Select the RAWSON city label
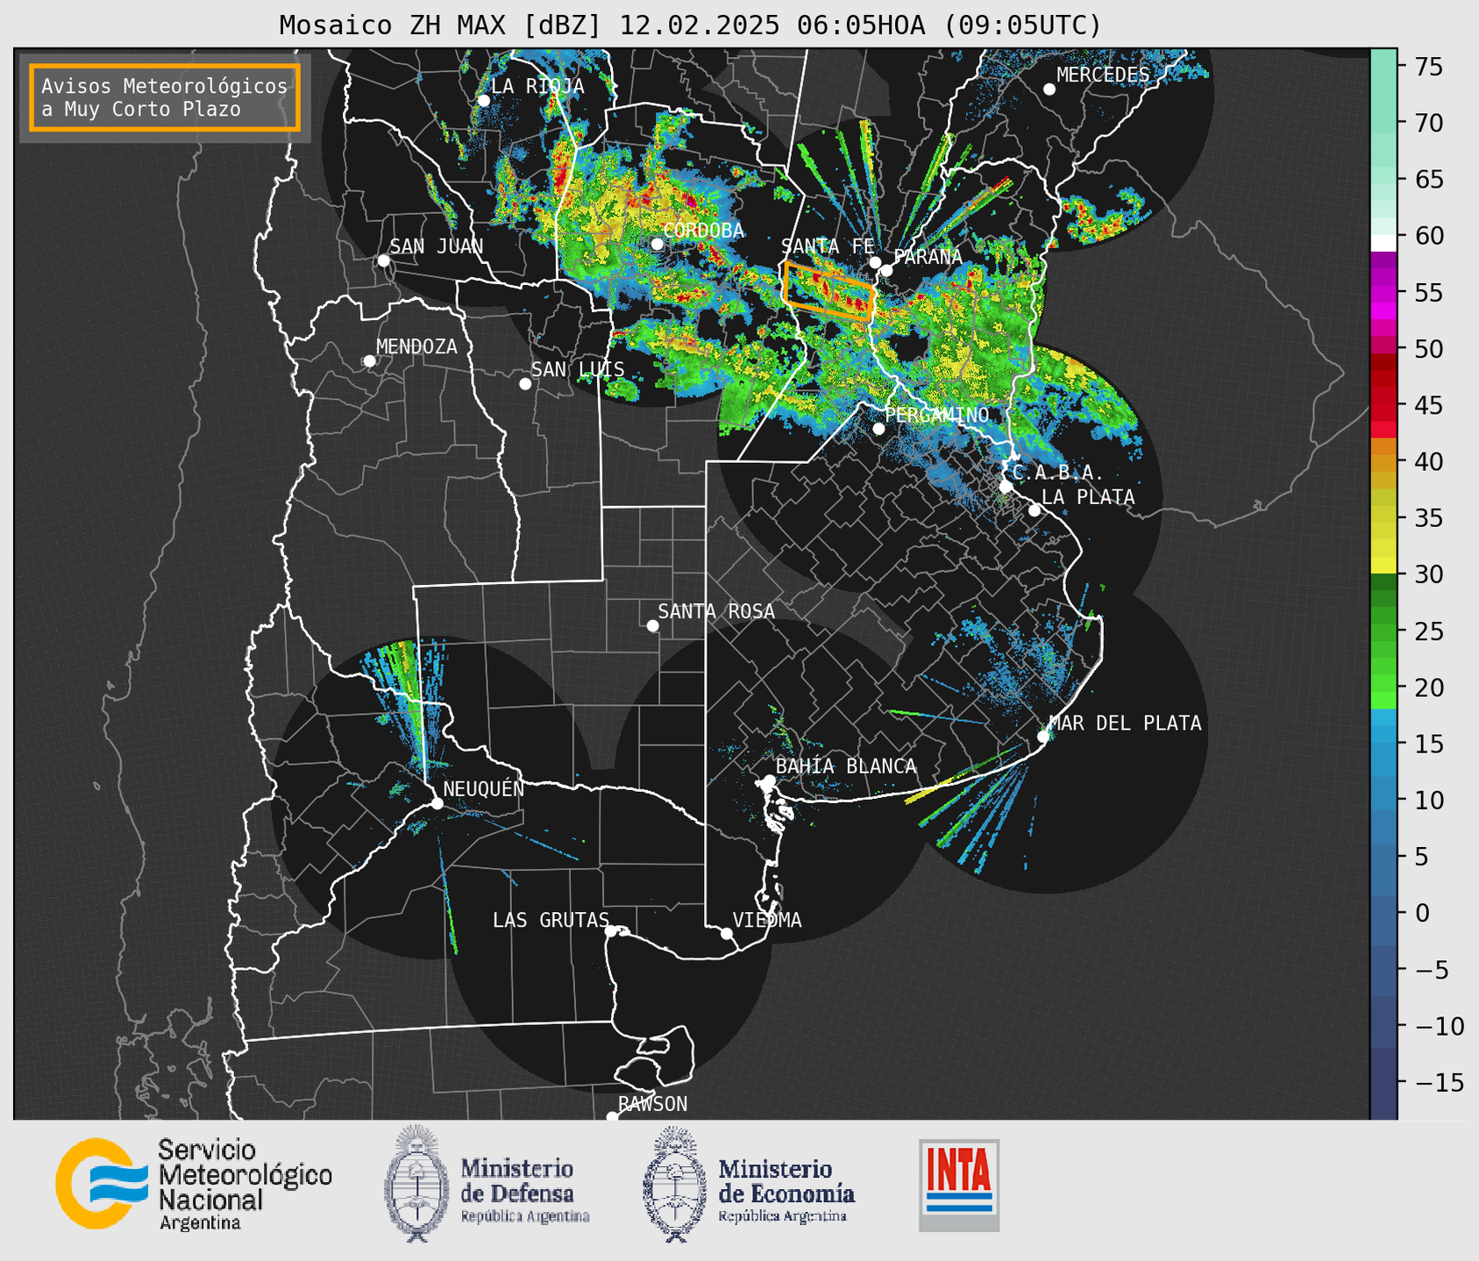Image resolution: width=1479 pixels, height=1261 pixels. [x=652, y=1104]
